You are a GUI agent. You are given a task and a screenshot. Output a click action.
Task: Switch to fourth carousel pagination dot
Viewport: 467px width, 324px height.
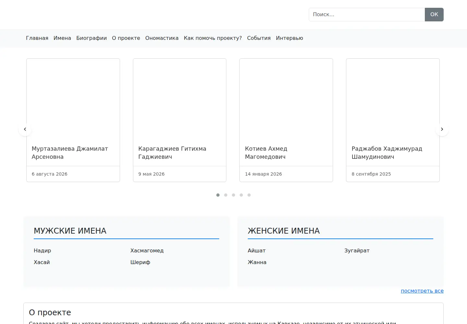click(241, 195)
